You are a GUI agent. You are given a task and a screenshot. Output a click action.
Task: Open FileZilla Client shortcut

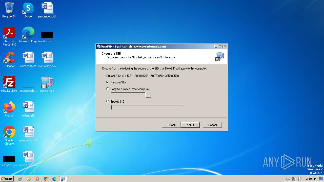tap(9, 84)
